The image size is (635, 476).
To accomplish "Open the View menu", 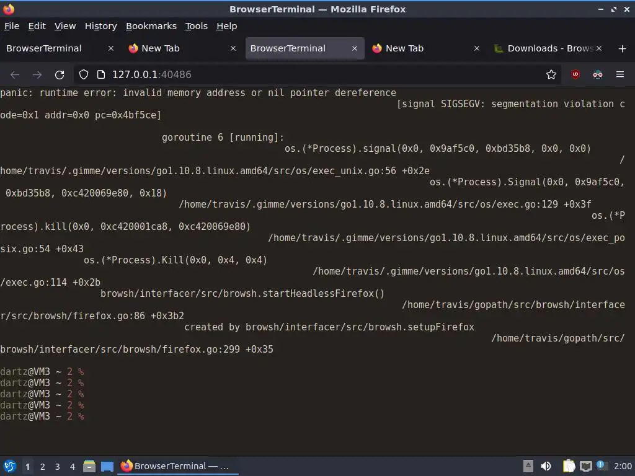I will 65,26.
